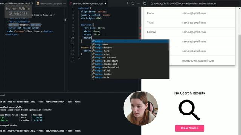Click the 'height: 10rem;' code line
Viewport: 241px width, 135px height.
[x=92, y=34]
